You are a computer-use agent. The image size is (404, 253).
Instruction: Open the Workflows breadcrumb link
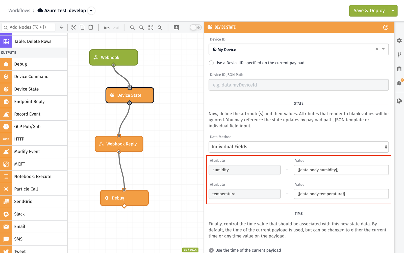(x=19, y=10)
